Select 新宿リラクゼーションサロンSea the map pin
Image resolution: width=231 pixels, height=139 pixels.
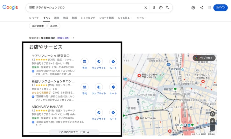pos(139,76)
